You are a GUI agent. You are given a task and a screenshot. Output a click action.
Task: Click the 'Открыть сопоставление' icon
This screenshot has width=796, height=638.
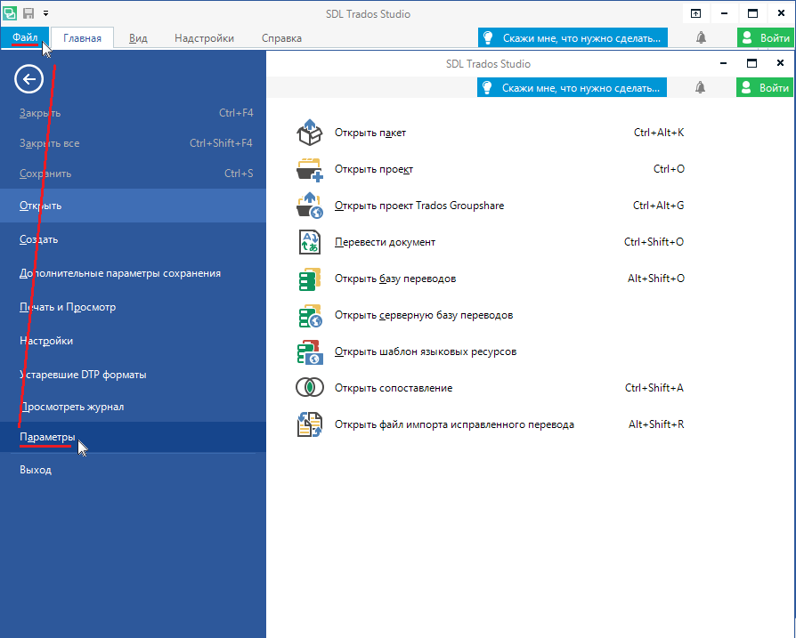[x=308, y=388]
